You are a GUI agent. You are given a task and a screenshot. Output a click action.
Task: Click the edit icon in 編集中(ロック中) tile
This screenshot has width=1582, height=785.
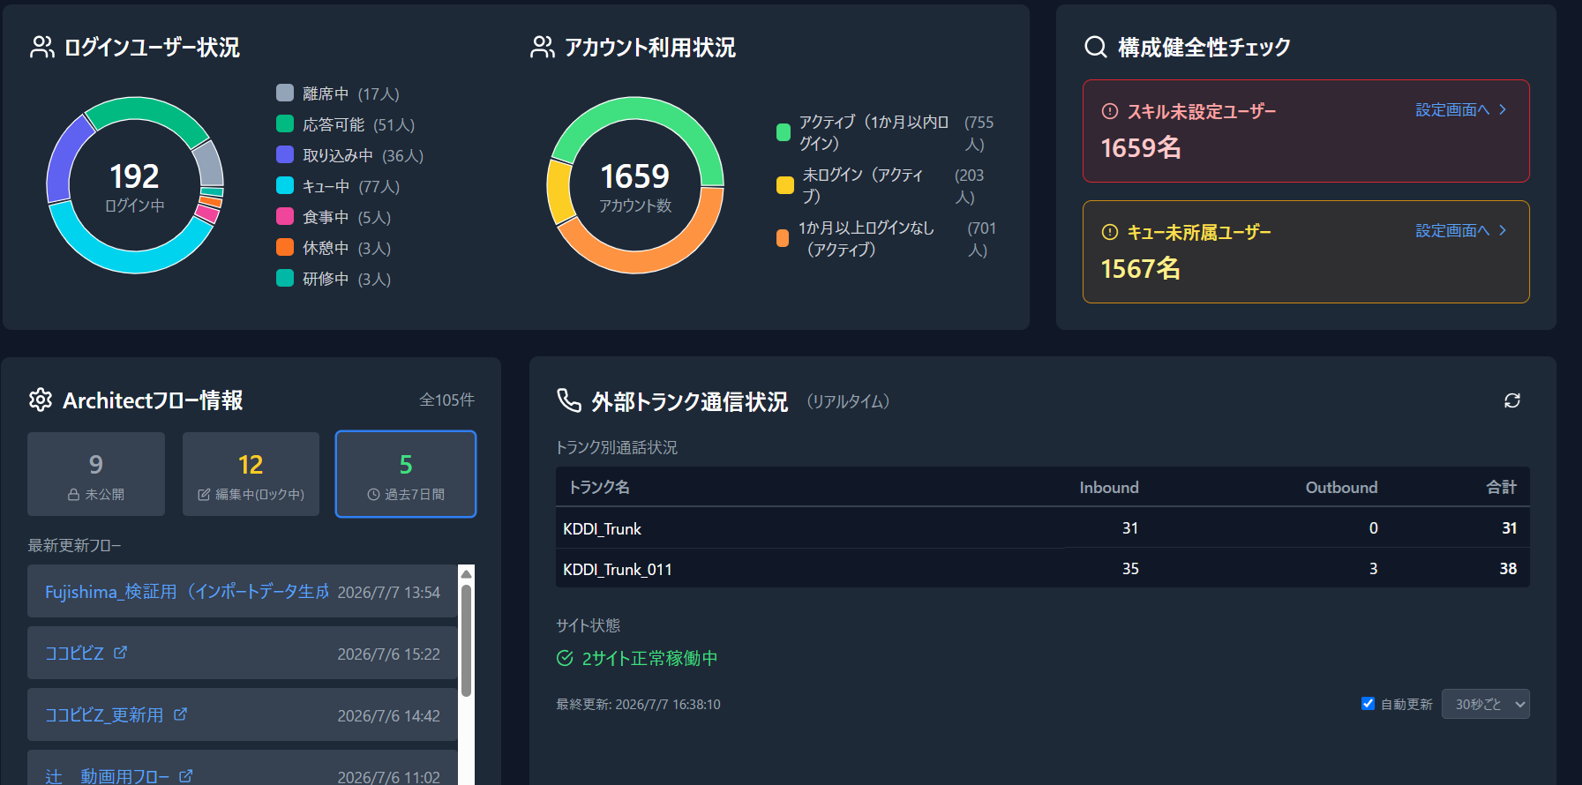[x=204, y=495]
